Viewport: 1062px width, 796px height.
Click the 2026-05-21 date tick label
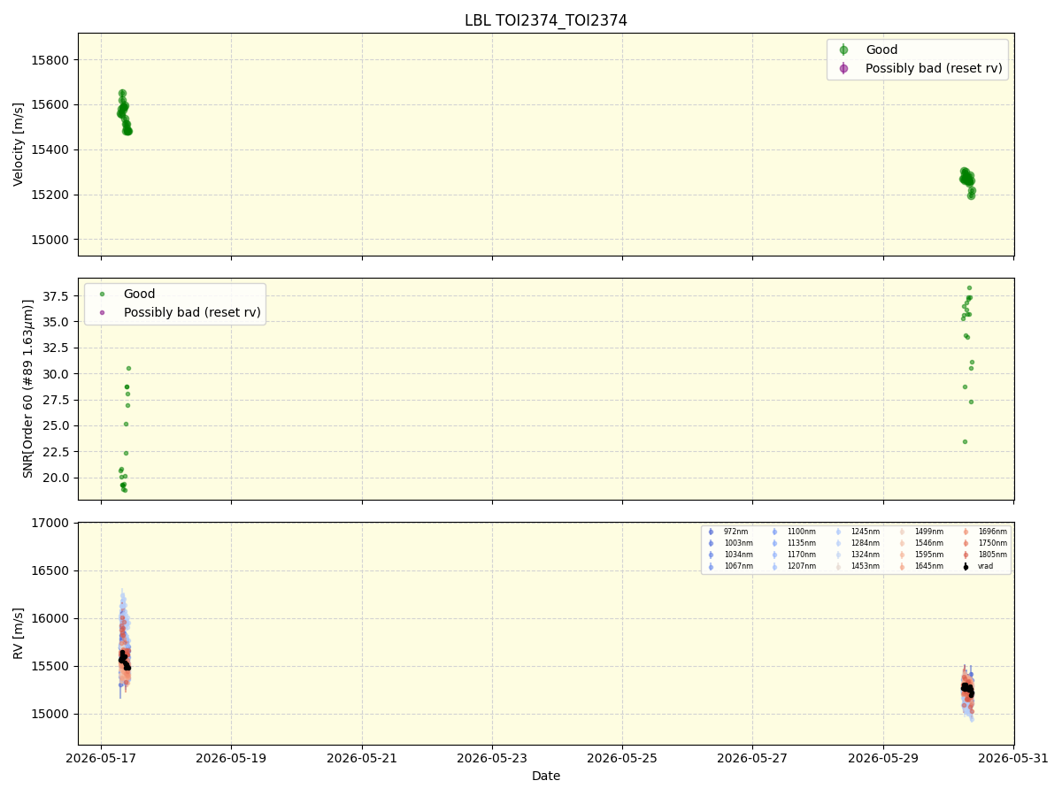[x=362, y=758]
